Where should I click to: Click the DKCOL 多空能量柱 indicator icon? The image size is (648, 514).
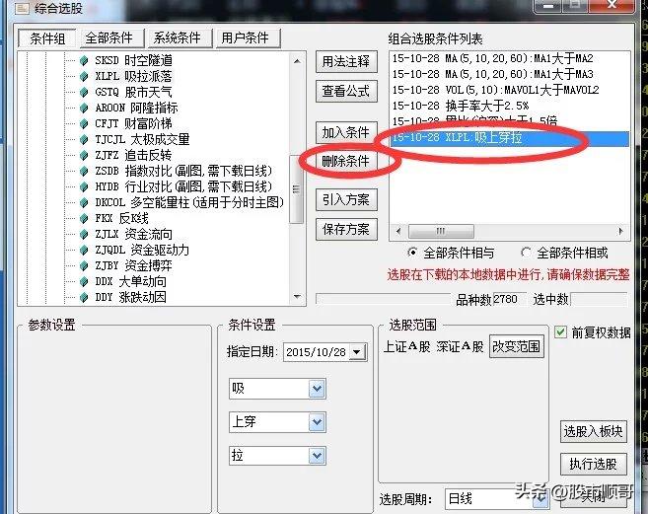84,202
